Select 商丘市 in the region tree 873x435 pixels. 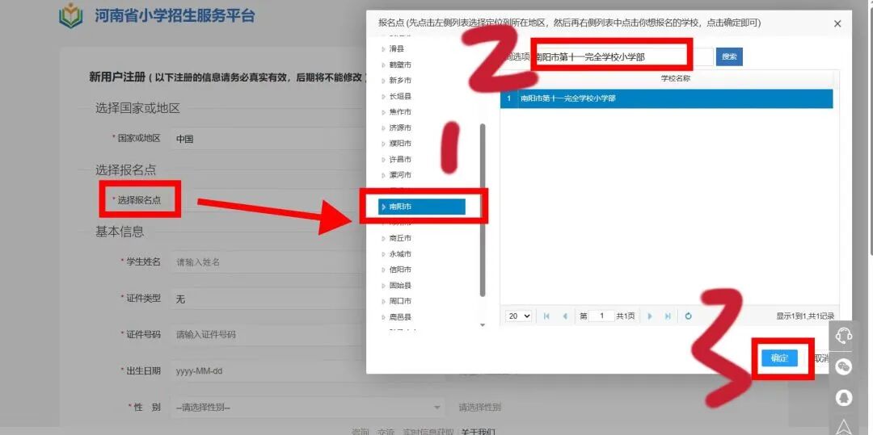(x=400, y=238)
